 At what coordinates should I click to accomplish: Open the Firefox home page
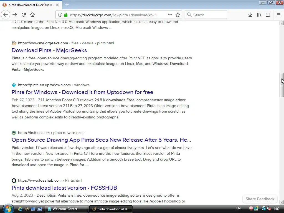[x=32, y=15]
